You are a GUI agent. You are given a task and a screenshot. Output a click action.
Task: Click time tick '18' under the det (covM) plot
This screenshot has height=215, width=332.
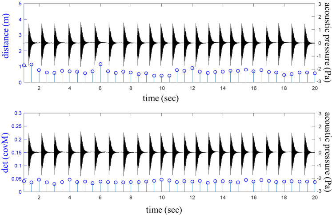coord(284,197)
